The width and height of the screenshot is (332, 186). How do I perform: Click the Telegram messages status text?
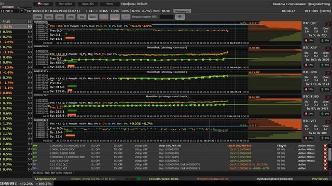click(x=213, y=179)
